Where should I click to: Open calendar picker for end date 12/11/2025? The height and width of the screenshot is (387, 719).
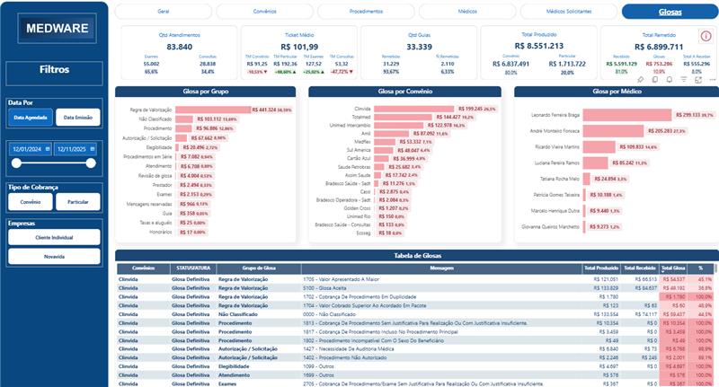92,149
